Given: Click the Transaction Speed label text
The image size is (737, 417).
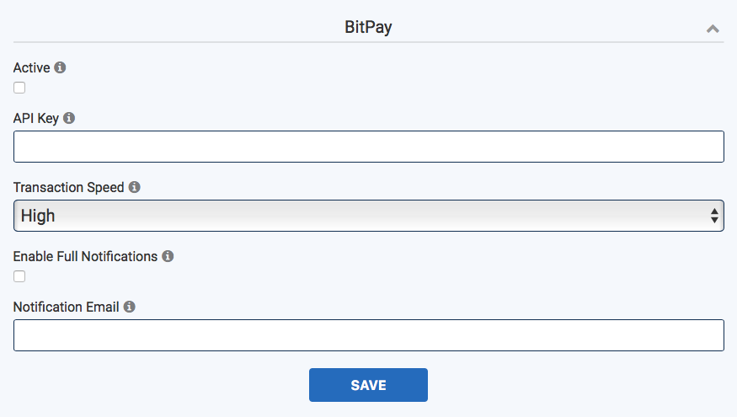Looking at the screenshot, I should pos(68,188).
